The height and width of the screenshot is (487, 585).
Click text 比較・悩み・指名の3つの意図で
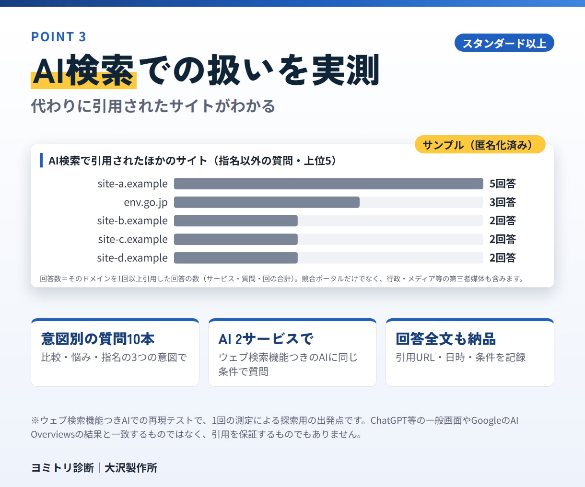pyautogui.click(x=114, y=358)
